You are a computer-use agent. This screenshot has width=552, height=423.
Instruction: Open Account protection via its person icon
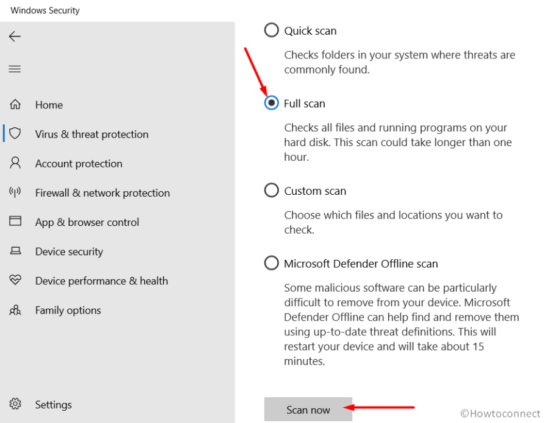(x=15, y=163)
